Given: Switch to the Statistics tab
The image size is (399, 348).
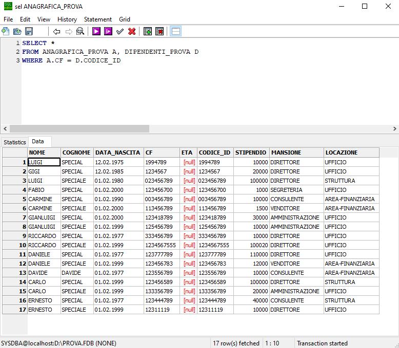Looking at the screenshot, I should point(15,142).
